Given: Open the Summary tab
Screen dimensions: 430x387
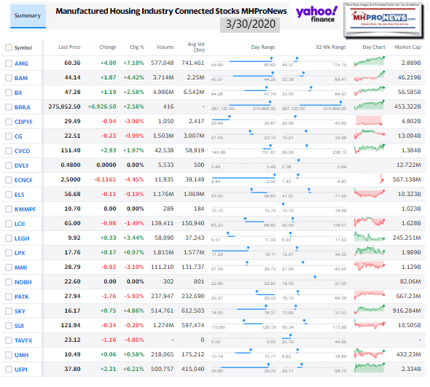Looking at the screenshot, I should (28, 16).
